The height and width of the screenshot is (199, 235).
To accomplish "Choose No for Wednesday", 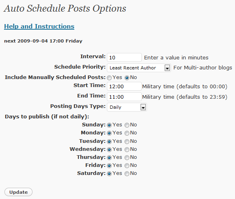I will tap(127, 149).
